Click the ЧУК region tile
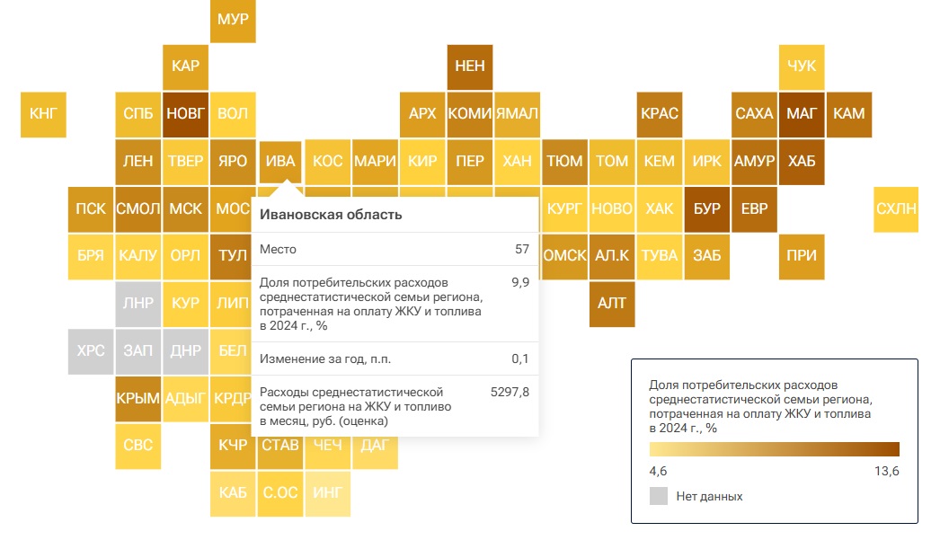Viewport: 940px width, 540px height. [802, 66]
